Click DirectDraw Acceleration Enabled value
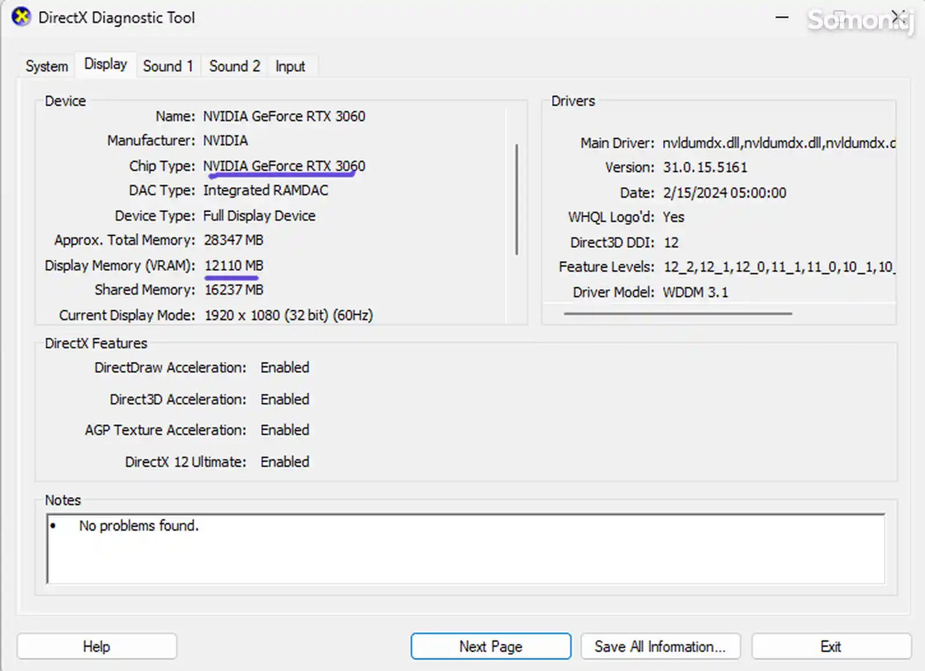 coord(284,367)
